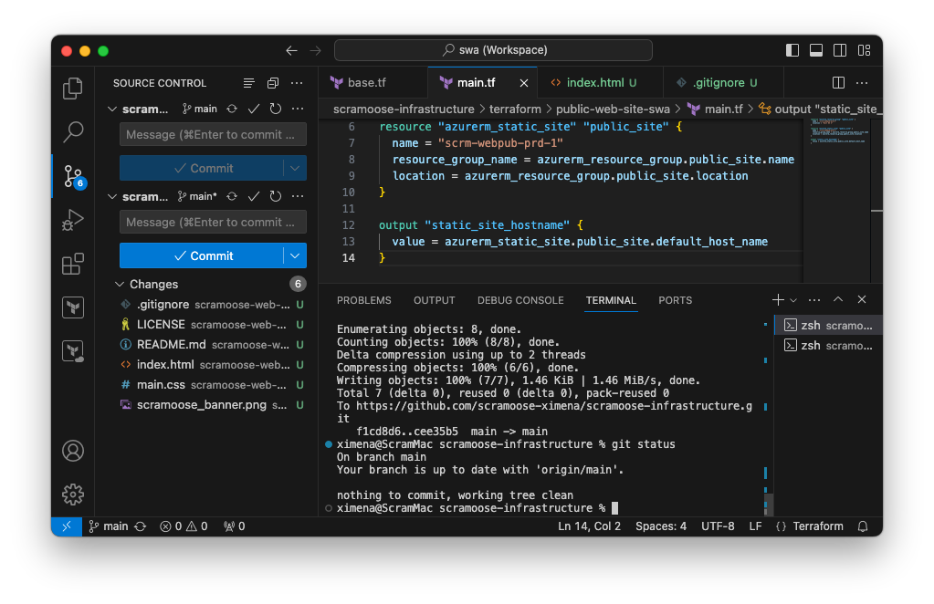Click synchronize icon in status bar
This screenshot has width=934, height=604.
click(x=141, y=526)
